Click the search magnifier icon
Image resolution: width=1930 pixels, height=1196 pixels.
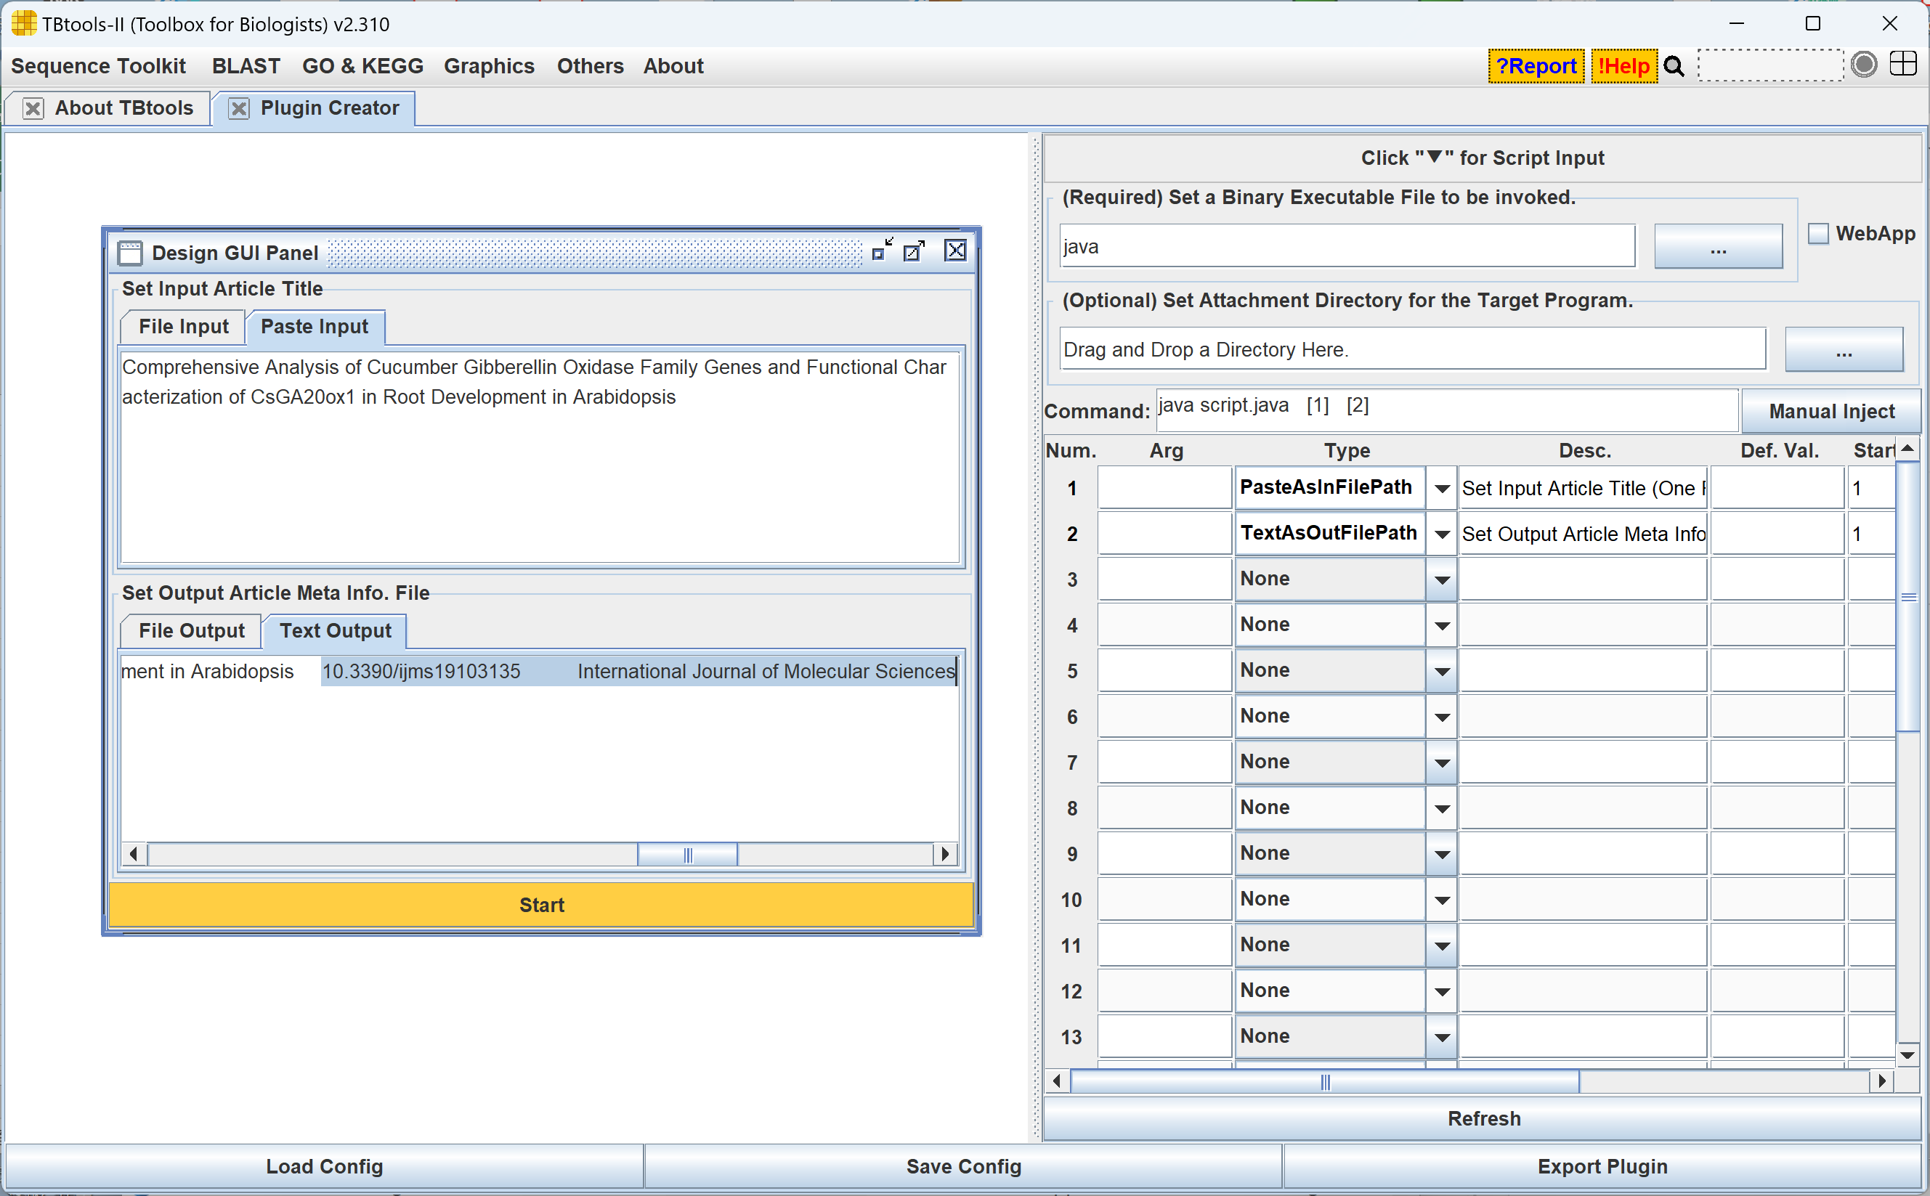(1674, 67)
